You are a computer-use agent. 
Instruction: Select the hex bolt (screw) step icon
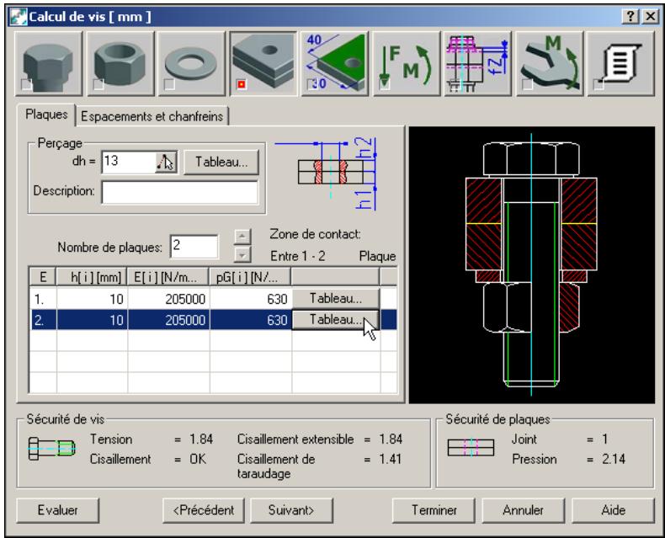point(48,64)
